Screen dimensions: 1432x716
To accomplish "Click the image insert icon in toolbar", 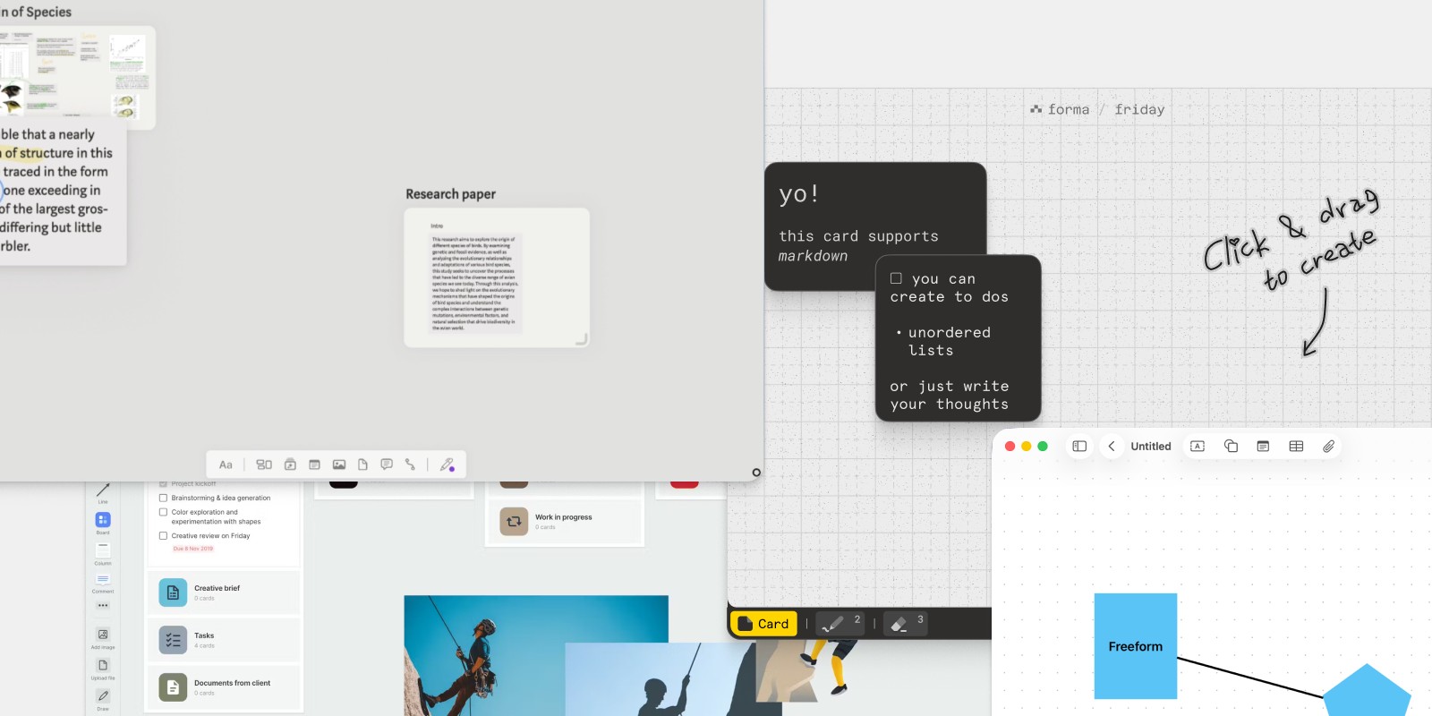I will click(x=339, y=465).
